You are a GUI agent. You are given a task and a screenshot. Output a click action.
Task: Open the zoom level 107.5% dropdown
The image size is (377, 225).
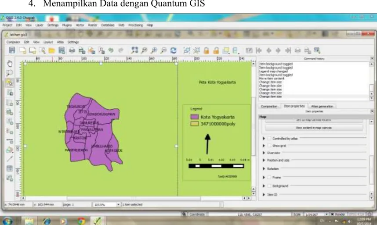(x=118, y=205)
